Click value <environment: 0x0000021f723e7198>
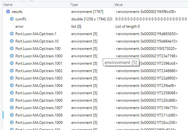 (147, 56)
